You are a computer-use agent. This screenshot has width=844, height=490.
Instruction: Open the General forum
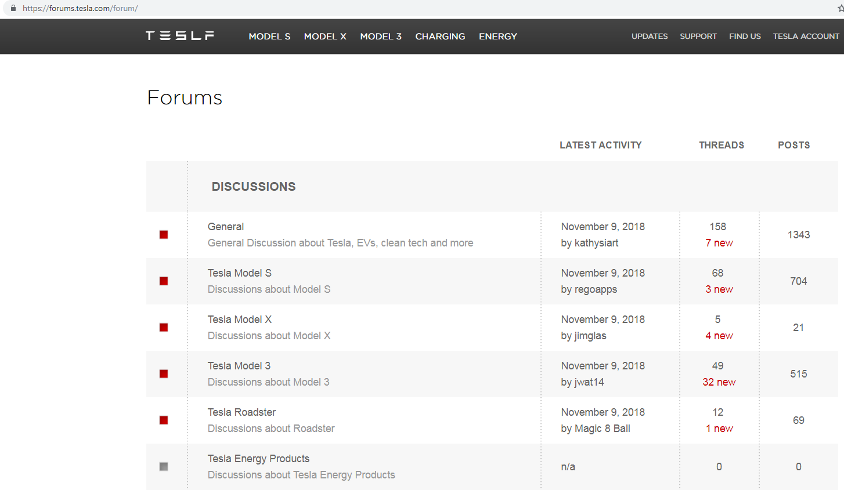(x=226, y=227)
